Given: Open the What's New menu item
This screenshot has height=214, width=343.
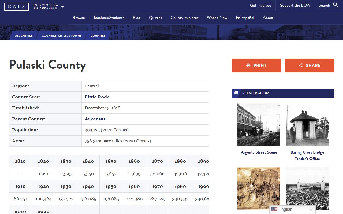Looking at the screenshot, I should click(x=217, y=18).
